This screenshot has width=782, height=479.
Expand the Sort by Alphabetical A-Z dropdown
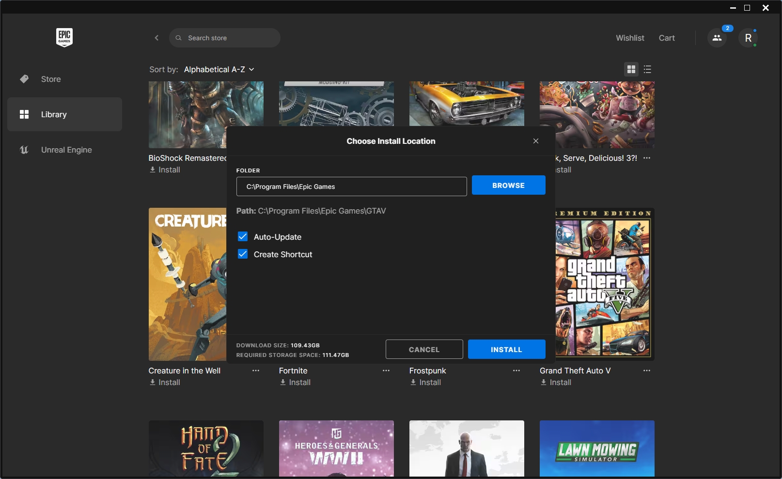tap(219, 69)
